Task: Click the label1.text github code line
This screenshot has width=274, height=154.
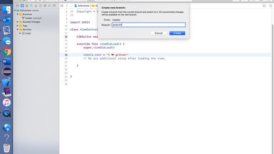Action: tap(106, 55)
